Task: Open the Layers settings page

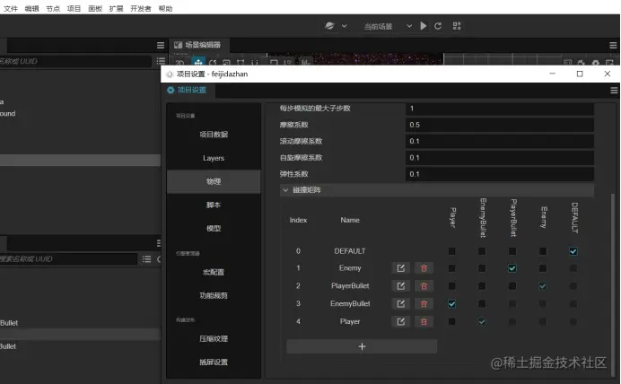Action: (214, 158)
